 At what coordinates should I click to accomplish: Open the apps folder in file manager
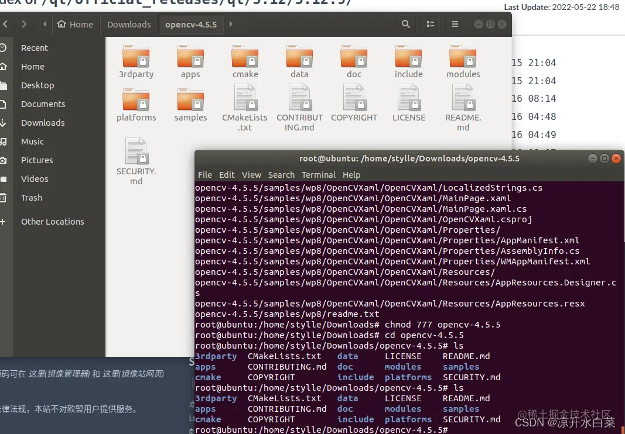[x=190, y=57]
